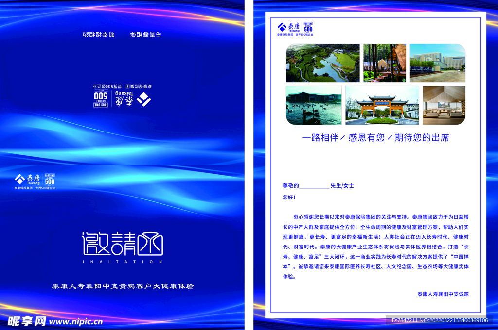Click the final body line 体验。
498x330 pixels.
coord(289,277)
